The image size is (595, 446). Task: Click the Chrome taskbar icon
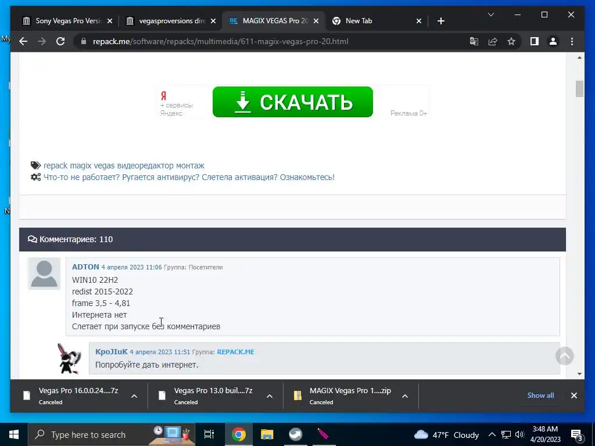click(x=239, y=434)
